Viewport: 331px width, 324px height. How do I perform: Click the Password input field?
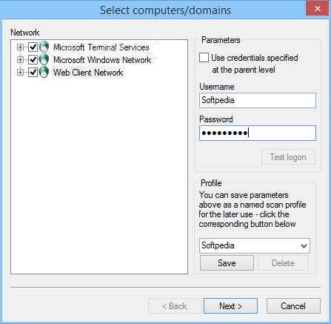click(258, 133)
